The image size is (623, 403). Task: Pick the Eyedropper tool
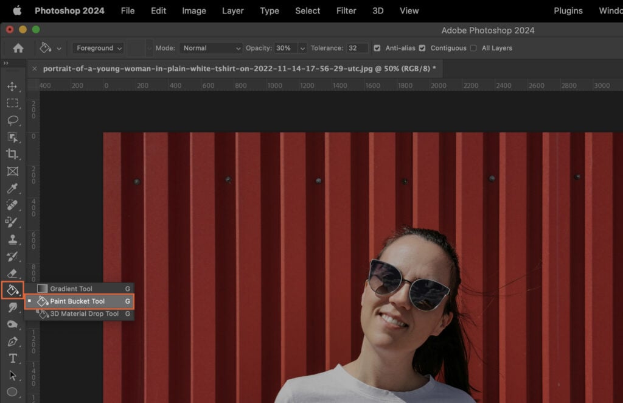pos(13,189)
